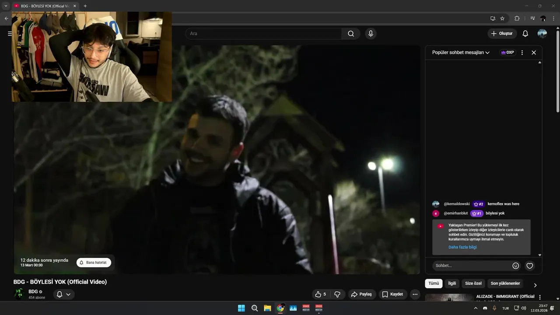
Task: Expand the subscription notification bell dropdown
Action: pyautogui.click(x=64, y=294)
